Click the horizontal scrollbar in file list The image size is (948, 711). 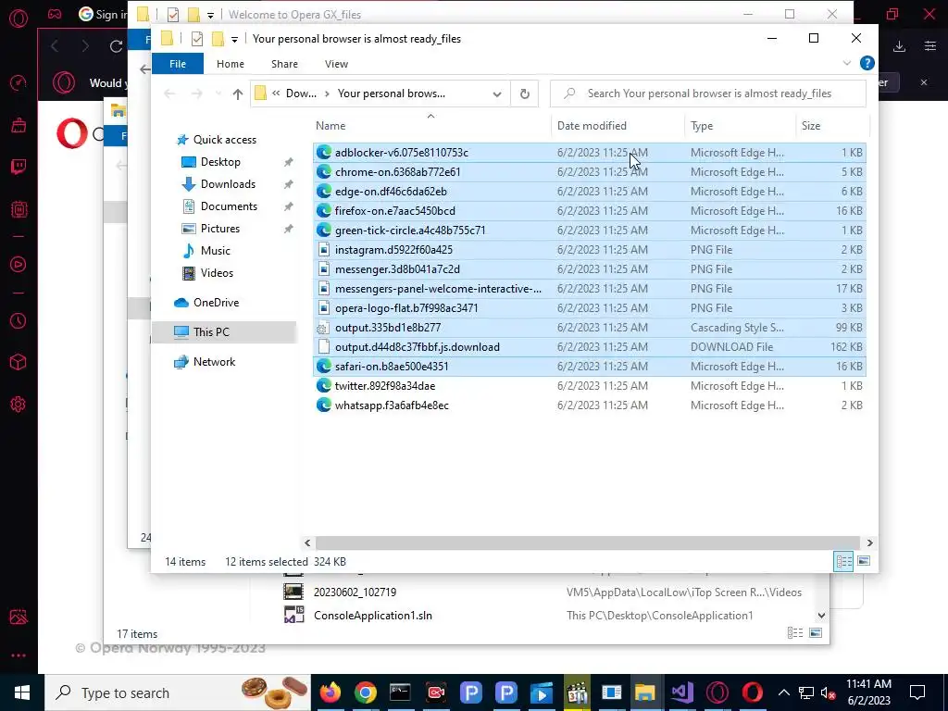587,543
